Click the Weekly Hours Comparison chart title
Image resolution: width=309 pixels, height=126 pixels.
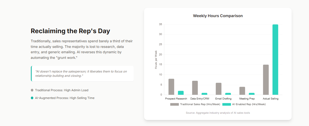pyautogui.click(x=218, y=16)
